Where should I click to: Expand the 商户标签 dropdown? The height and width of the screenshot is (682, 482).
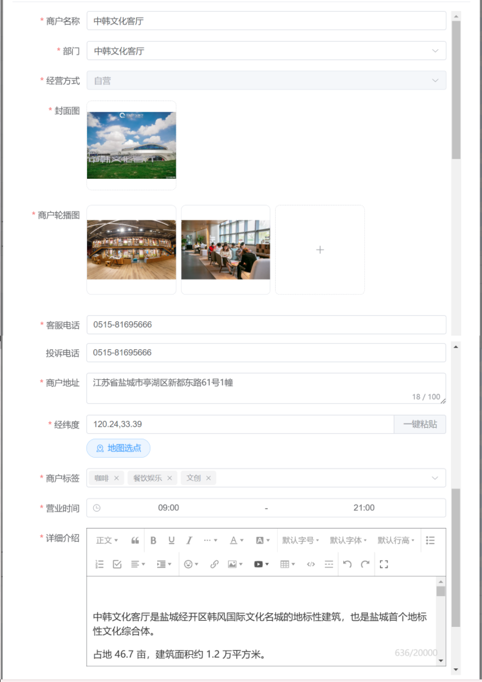click(x=435, y=478)
